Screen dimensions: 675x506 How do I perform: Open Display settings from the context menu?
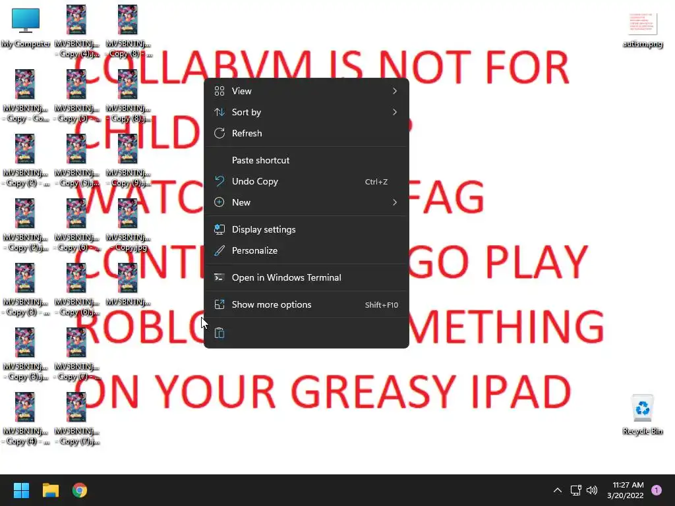[x=306, y=229]
